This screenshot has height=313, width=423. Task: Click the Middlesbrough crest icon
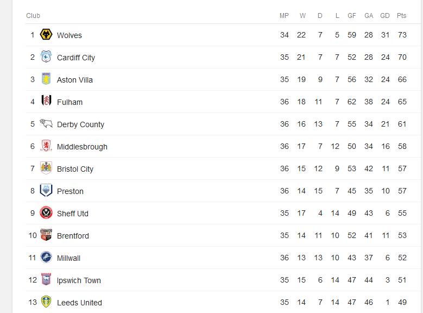[x=46, y=146]
